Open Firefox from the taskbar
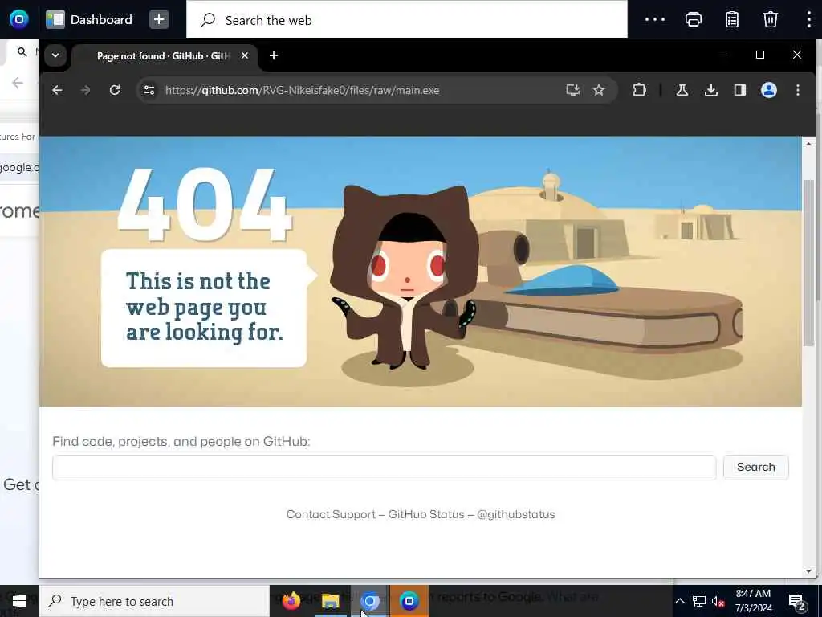 (x=291, y=601)
